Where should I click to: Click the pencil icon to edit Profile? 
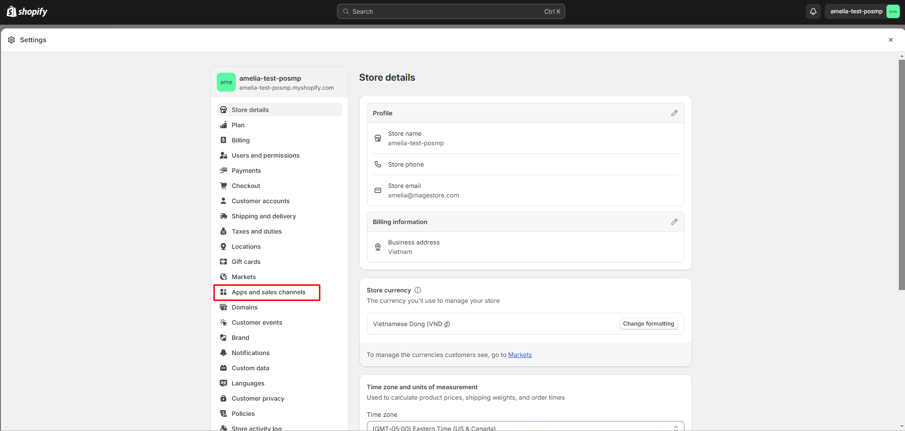(x=674, y=113)
